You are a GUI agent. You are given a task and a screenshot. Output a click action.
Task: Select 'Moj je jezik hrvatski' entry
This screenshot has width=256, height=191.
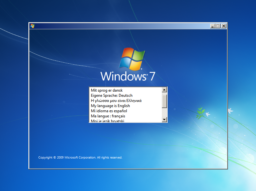click(125, 121)
